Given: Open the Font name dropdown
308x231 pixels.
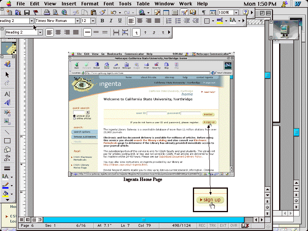Looking at the screenshot, I should click(x=77, y=21).
